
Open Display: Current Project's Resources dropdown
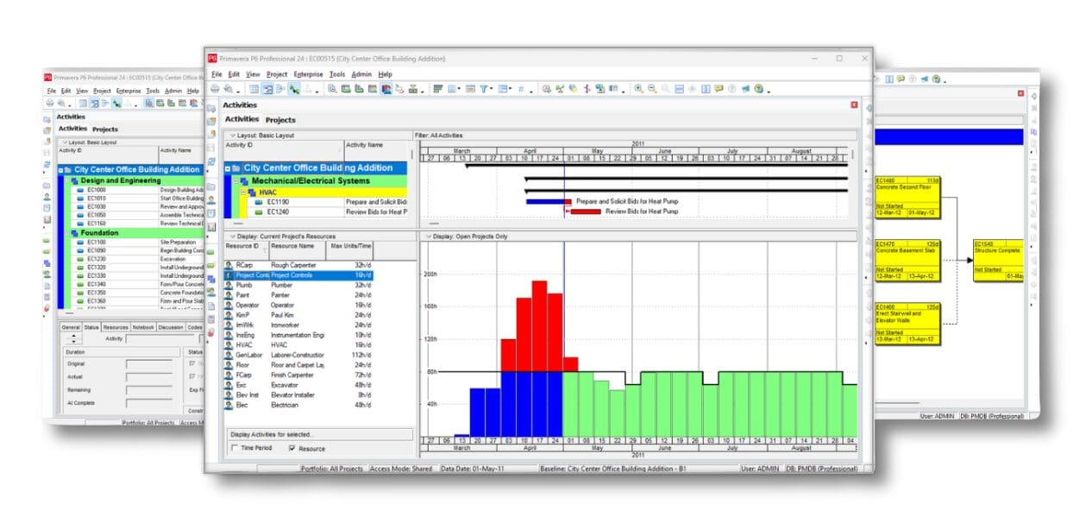(231, 236)
